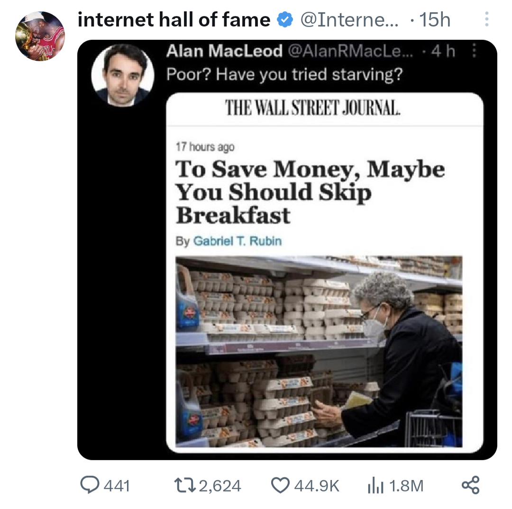
Task: Tap the heart icon to like the tweet
Action: (281, 485)
